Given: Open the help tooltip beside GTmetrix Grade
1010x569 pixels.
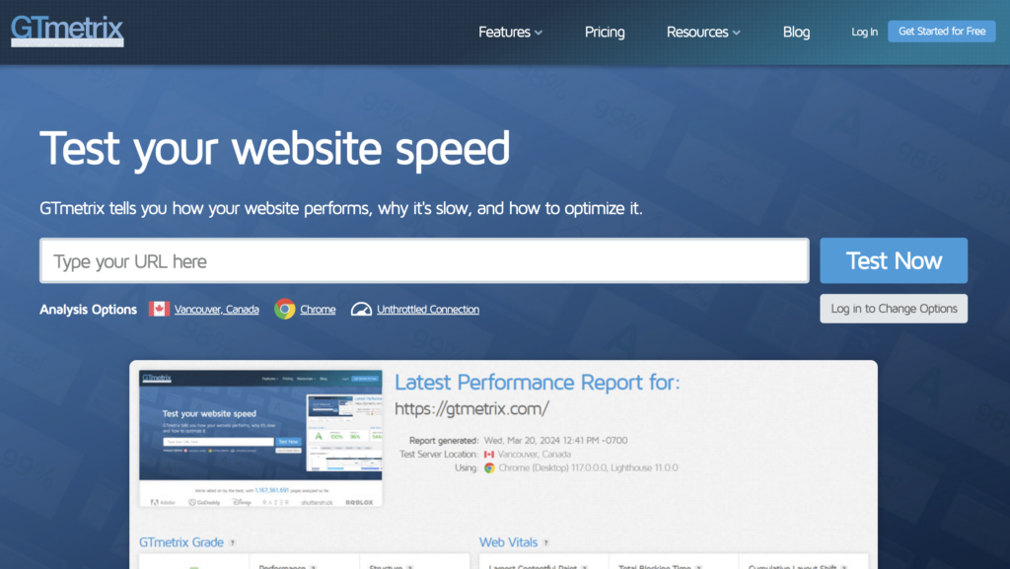Looking at the screenshot, I should click(x=233, y=542).
